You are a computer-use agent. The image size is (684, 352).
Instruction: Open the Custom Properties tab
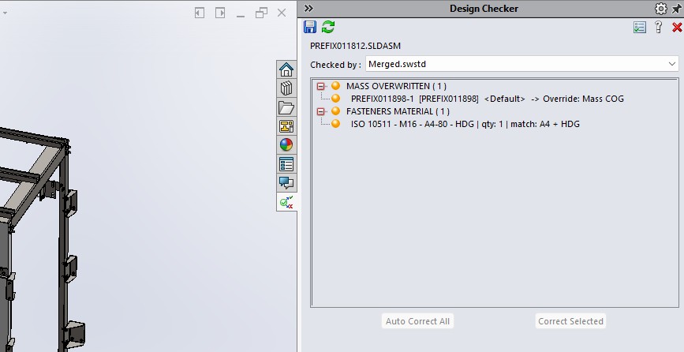286,164
